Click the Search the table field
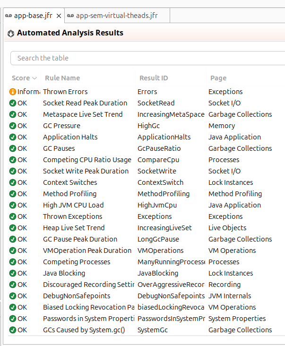This screenshot has width=285, height=346. pos(148,58)
